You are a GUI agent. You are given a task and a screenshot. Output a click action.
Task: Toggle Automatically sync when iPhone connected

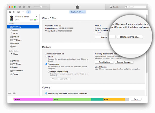click(x=46, y=93)
